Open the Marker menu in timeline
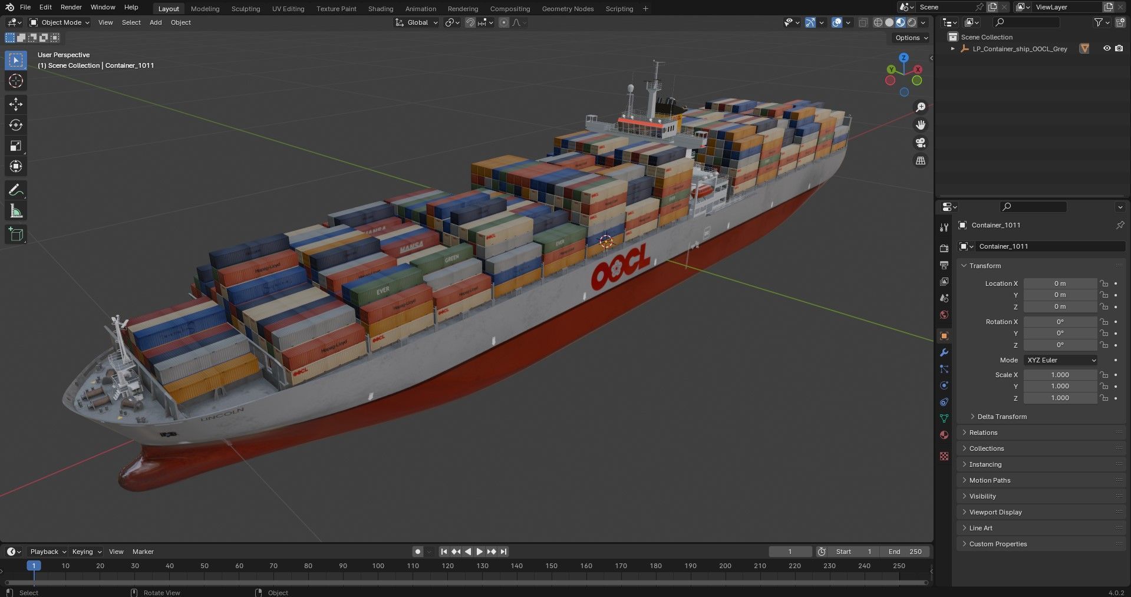 pyautogui.click(x=143, y=552)
